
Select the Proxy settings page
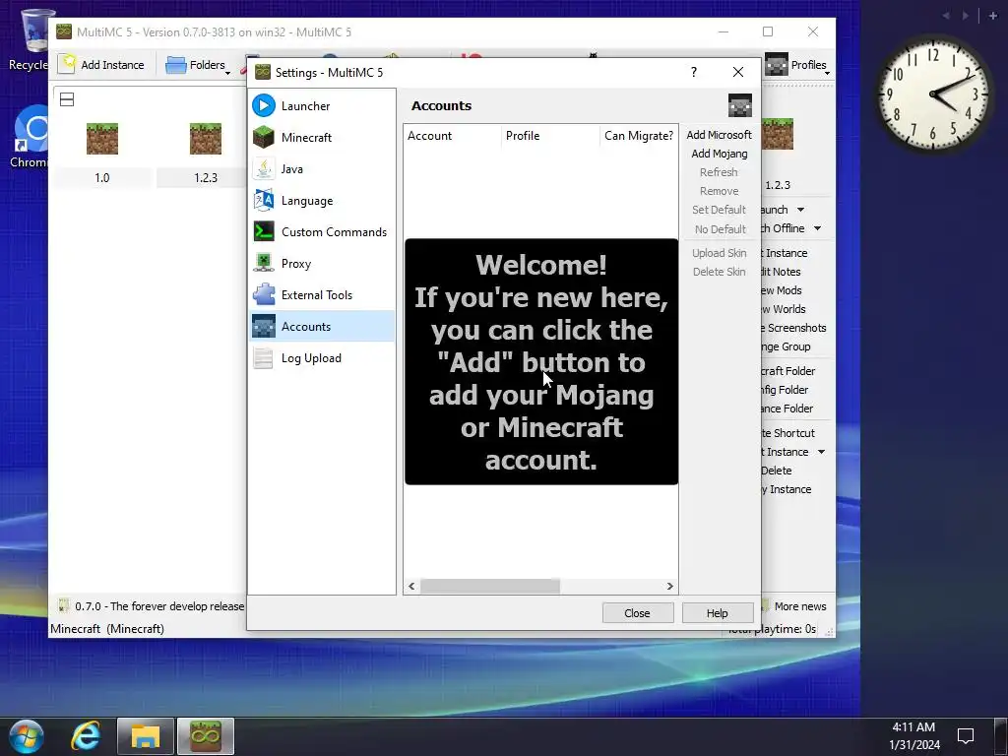click(x=322, y=264)
